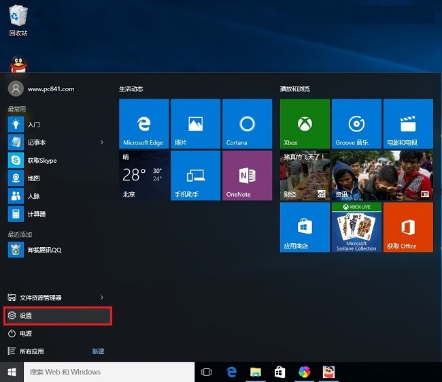Click the Windows Start button
Image resolution: width=442 pixels, height=382 pixels.
[x=12, y=372]
